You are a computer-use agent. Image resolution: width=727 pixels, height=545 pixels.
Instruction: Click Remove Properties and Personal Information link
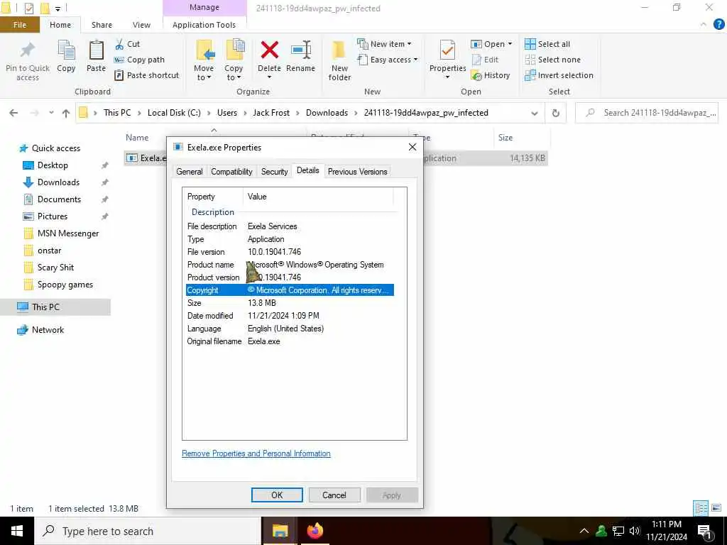tap(256, 453)
